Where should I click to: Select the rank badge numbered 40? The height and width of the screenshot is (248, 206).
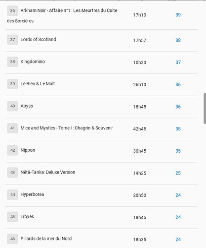(x=12, y=106)
